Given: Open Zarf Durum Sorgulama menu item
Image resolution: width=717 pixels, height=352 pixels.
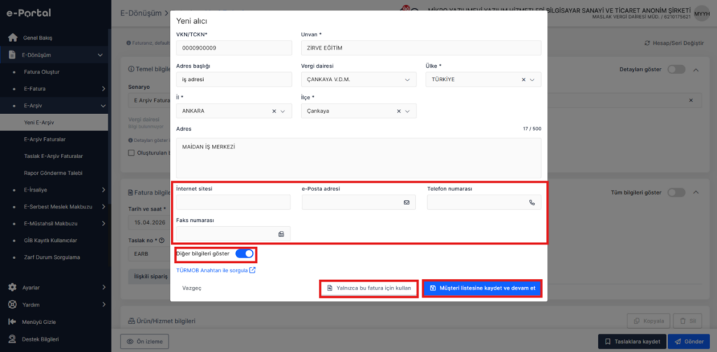Looking at the screenshot, I should [x=52, y=258].
